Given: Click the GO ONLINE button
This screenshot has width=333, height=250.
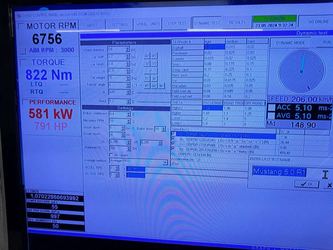Looking at the screenshot, I should click(x=318, y=22).
